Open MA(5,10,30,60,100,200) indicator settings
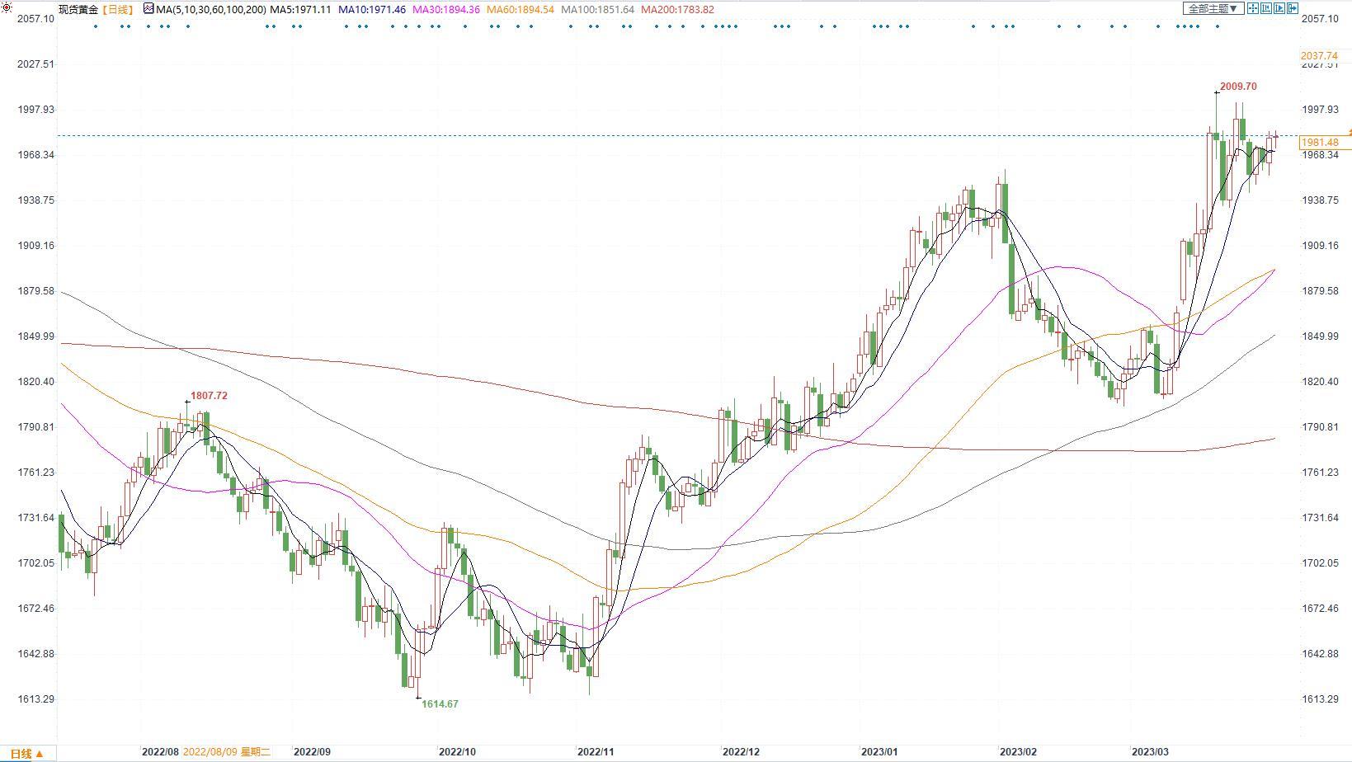The image size is (1352, 762). 210,10
